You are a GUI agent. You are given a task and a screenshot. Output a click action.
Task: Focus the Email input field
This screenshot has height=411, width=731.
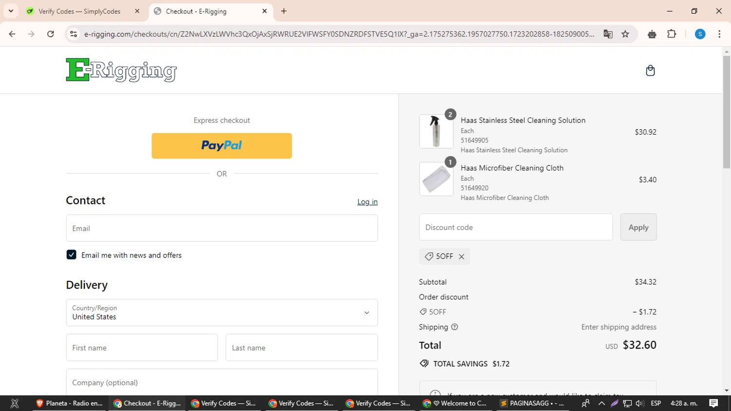222,228
